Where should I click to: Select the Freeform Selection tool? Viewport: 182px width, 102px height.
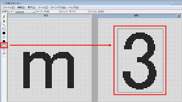4,49
